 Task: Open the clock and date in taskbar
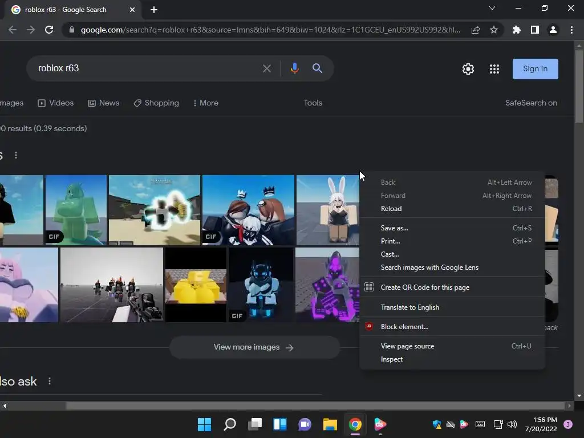coord(541,424)
